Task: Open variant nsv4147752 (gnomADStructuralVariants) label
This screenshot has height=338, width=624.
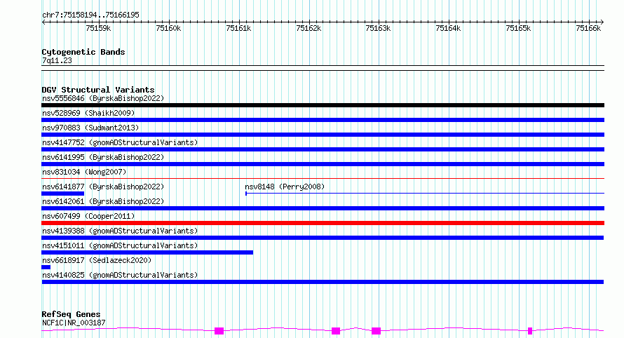Action: click(120, 142)
